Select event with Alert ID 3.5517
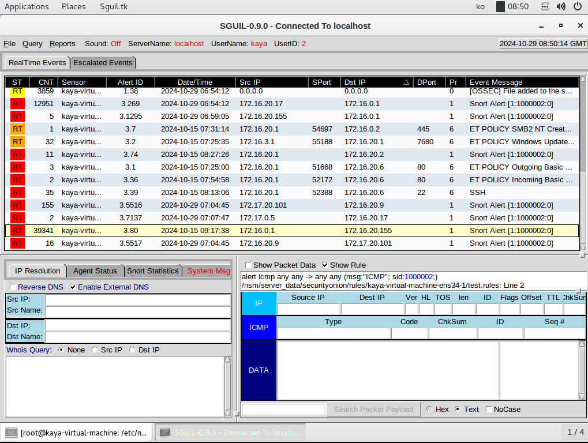 (292, 243)
